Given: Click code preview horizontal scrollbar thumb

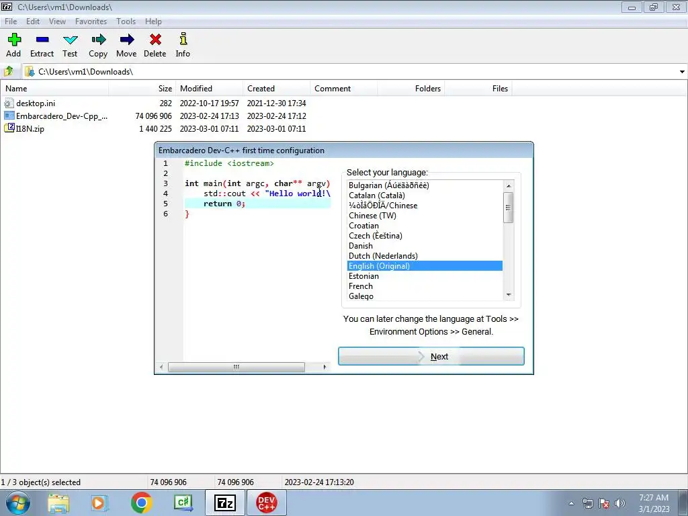Looking at the screenshot, I should pyautogui.click(x=236, y=367).
